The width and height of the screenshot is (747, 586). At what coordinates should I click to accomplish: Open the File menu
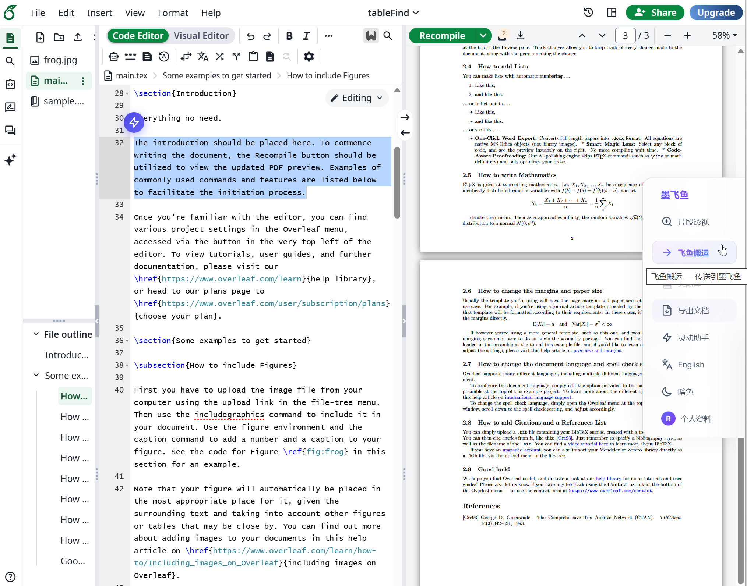38,13
